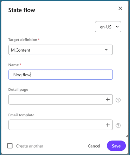This screenshot has height=156, width=130.
Task: Click the 'Detail page' label
Action: [18, 90]
